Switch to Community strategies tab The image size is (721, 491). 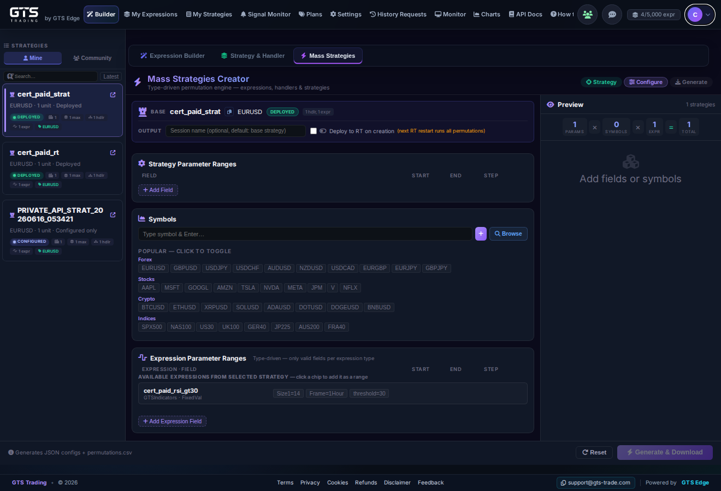(x=92, y=58)
